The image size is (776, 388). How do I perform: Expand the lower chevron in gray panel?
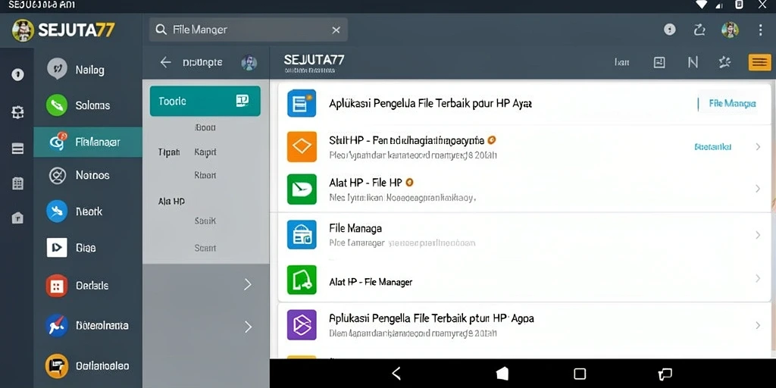point(248,327)
